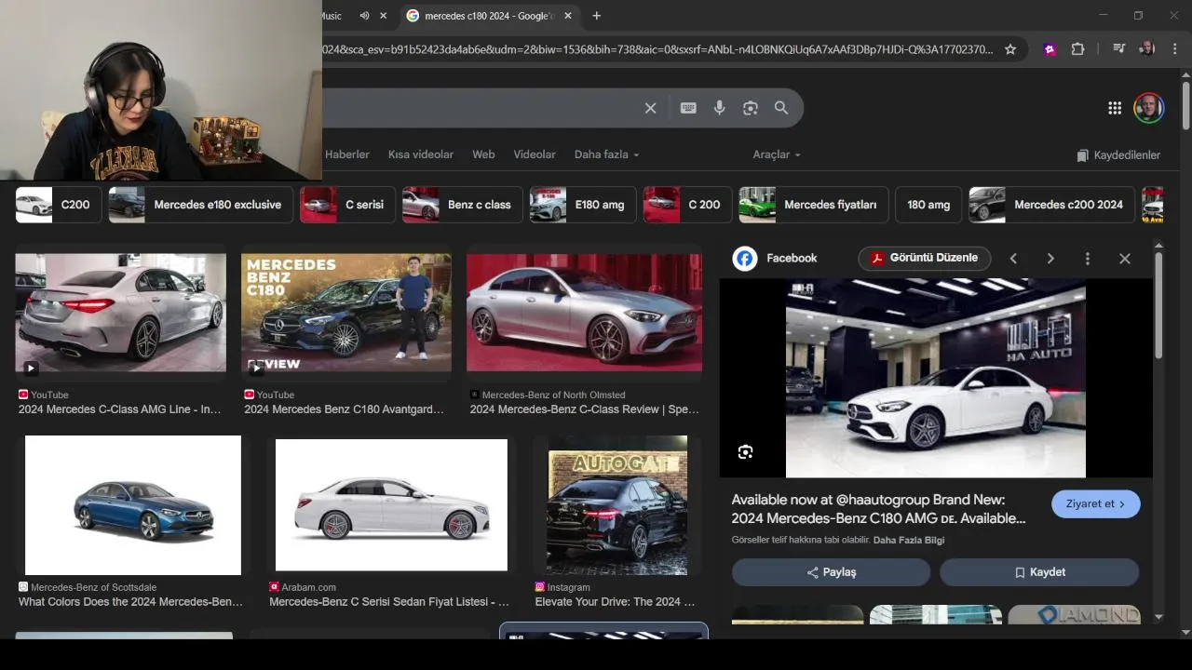Close the Music tab
The height and width of the screenshot is (670, 1192).
pyautogui.click(x=385, y=16)
